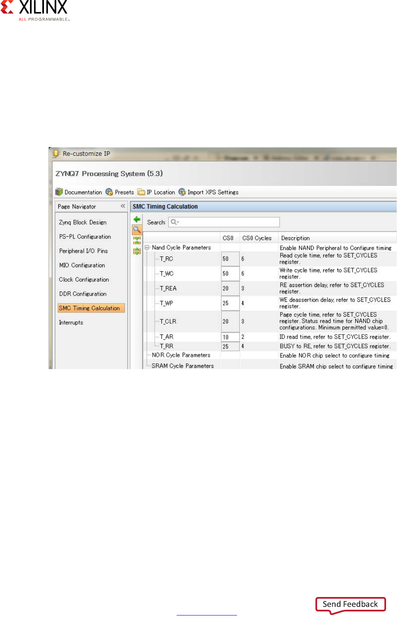Click 'Enable SRAM chip select' description
Viewport: 414px width, 620px height.
coord(336,366)
